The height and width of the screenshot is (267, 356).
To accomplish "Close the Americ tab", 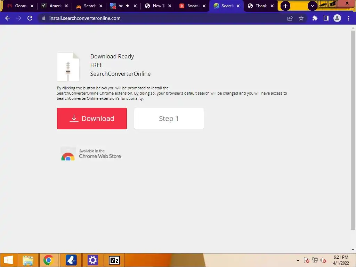I will (66, 6).
